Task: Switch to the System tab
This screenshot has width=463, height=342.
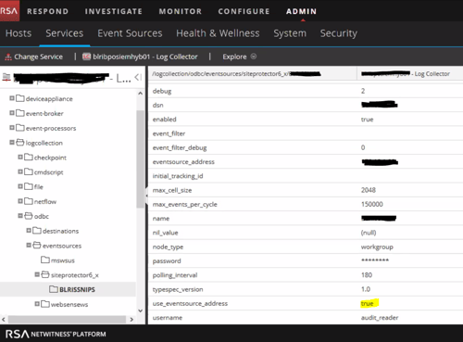Action: (x=290, y=33)
